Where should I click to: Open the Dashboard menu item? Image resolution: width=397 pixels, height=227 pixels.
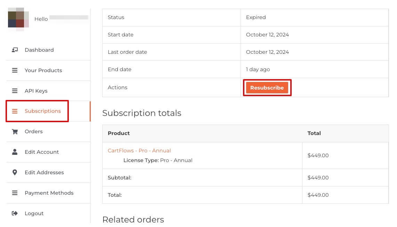coord(39,50)
